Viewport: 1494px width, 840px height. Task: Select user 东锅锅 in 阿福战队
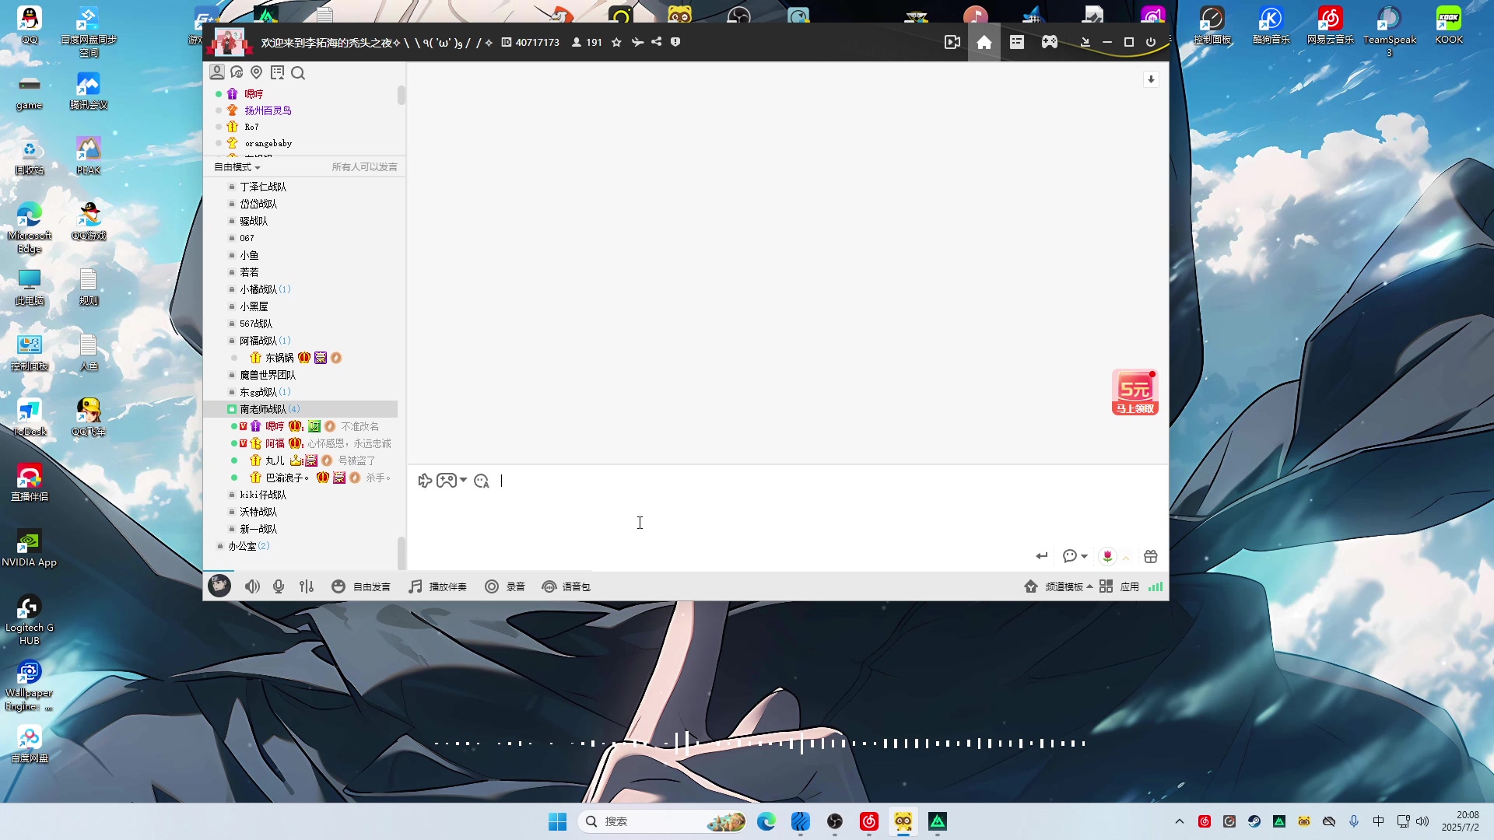pos(279,358)
